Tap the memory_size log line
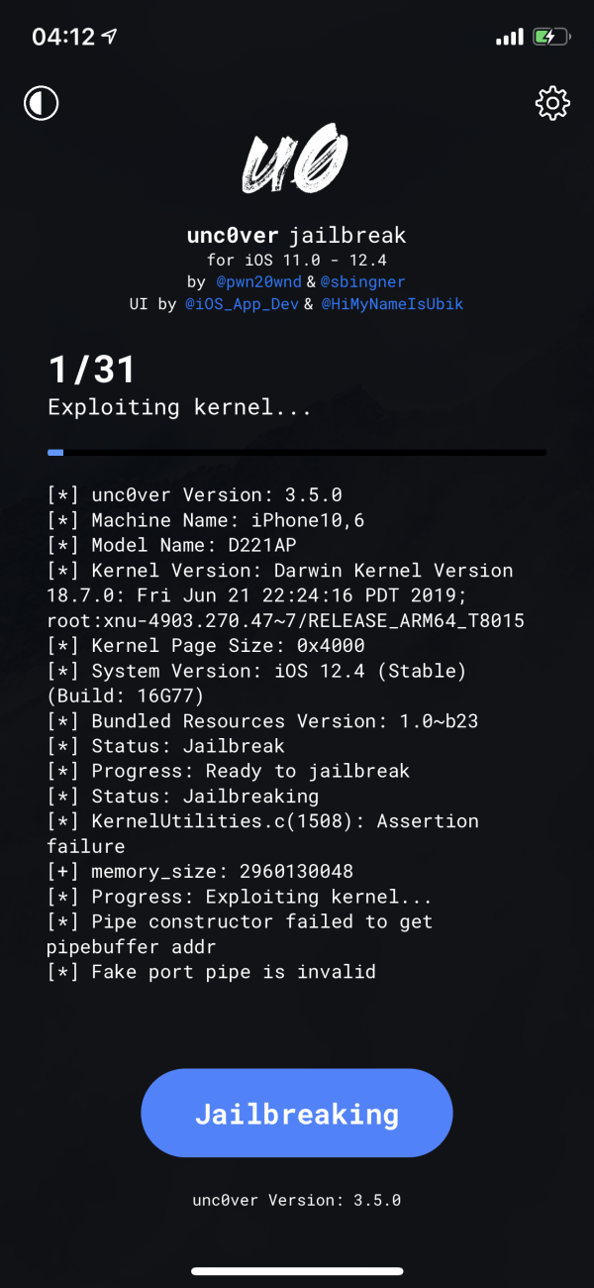This screenshot has height=1288, width=594. (x=200, y=871)
